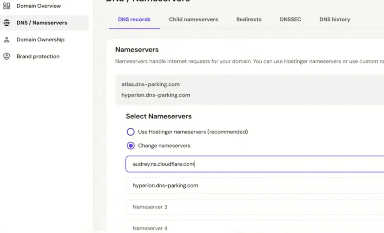Focus the Nameserver 3 input field
Screen dimensions: 384x233
coord(255,207)
